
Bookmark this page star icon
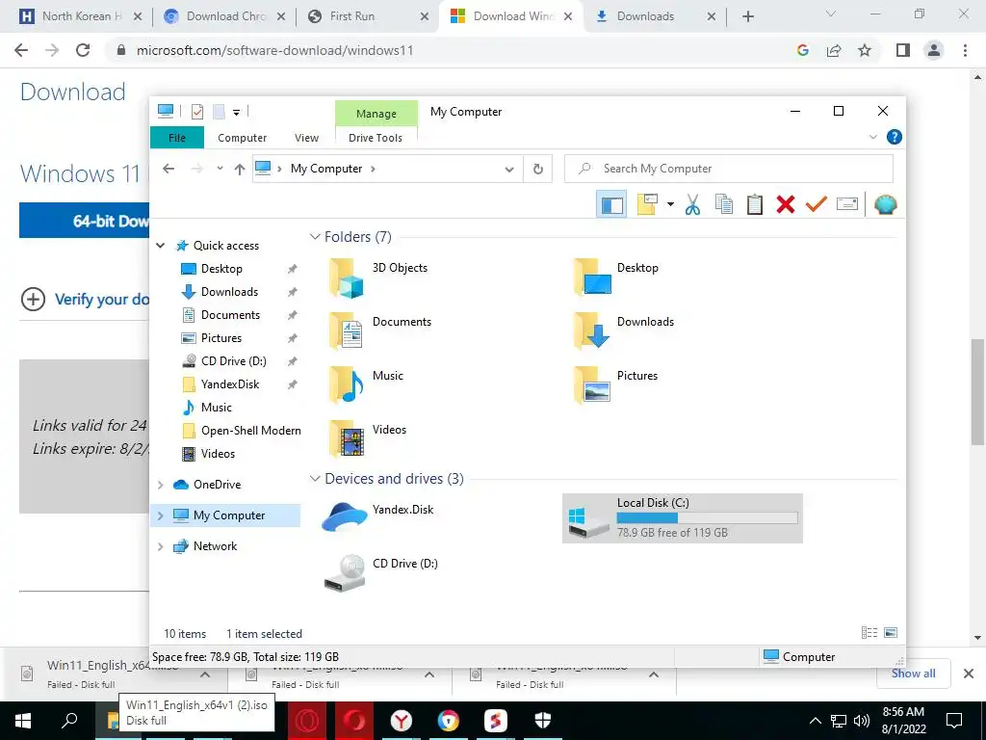point(865,50)
